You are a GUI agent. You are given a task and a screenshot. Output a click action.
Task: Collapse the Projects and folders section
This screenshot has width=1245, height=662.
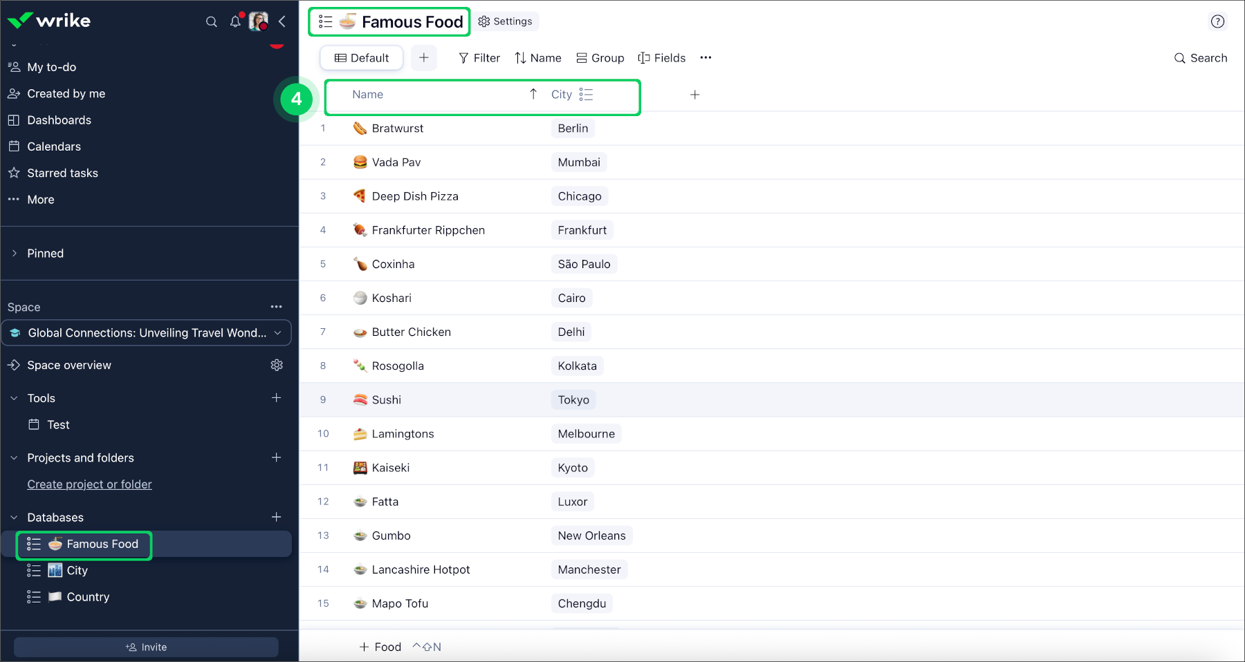click(x=15, y=458)
